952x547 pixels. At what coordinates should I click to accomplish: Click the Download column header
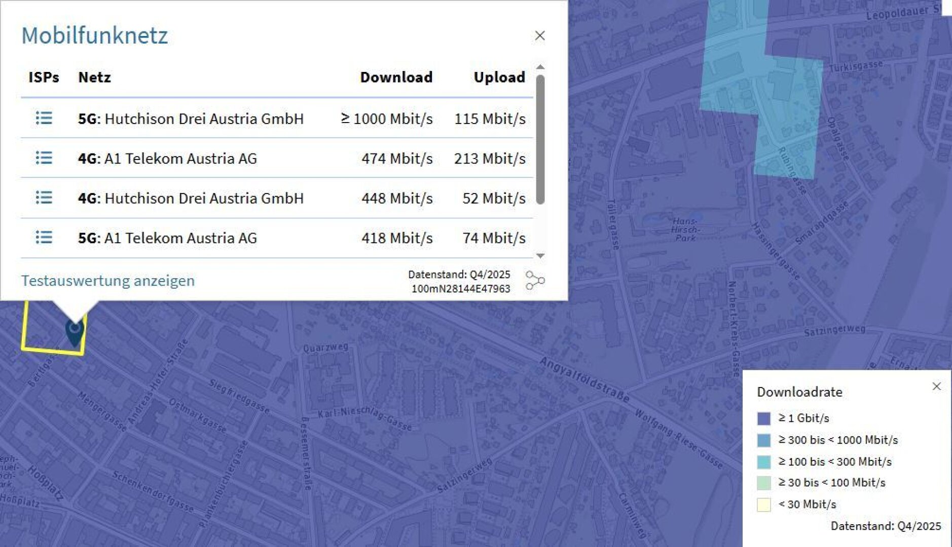tap(396, 77)
